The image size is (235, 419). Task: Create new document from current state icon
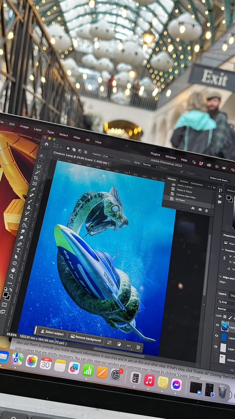(193, 208)
